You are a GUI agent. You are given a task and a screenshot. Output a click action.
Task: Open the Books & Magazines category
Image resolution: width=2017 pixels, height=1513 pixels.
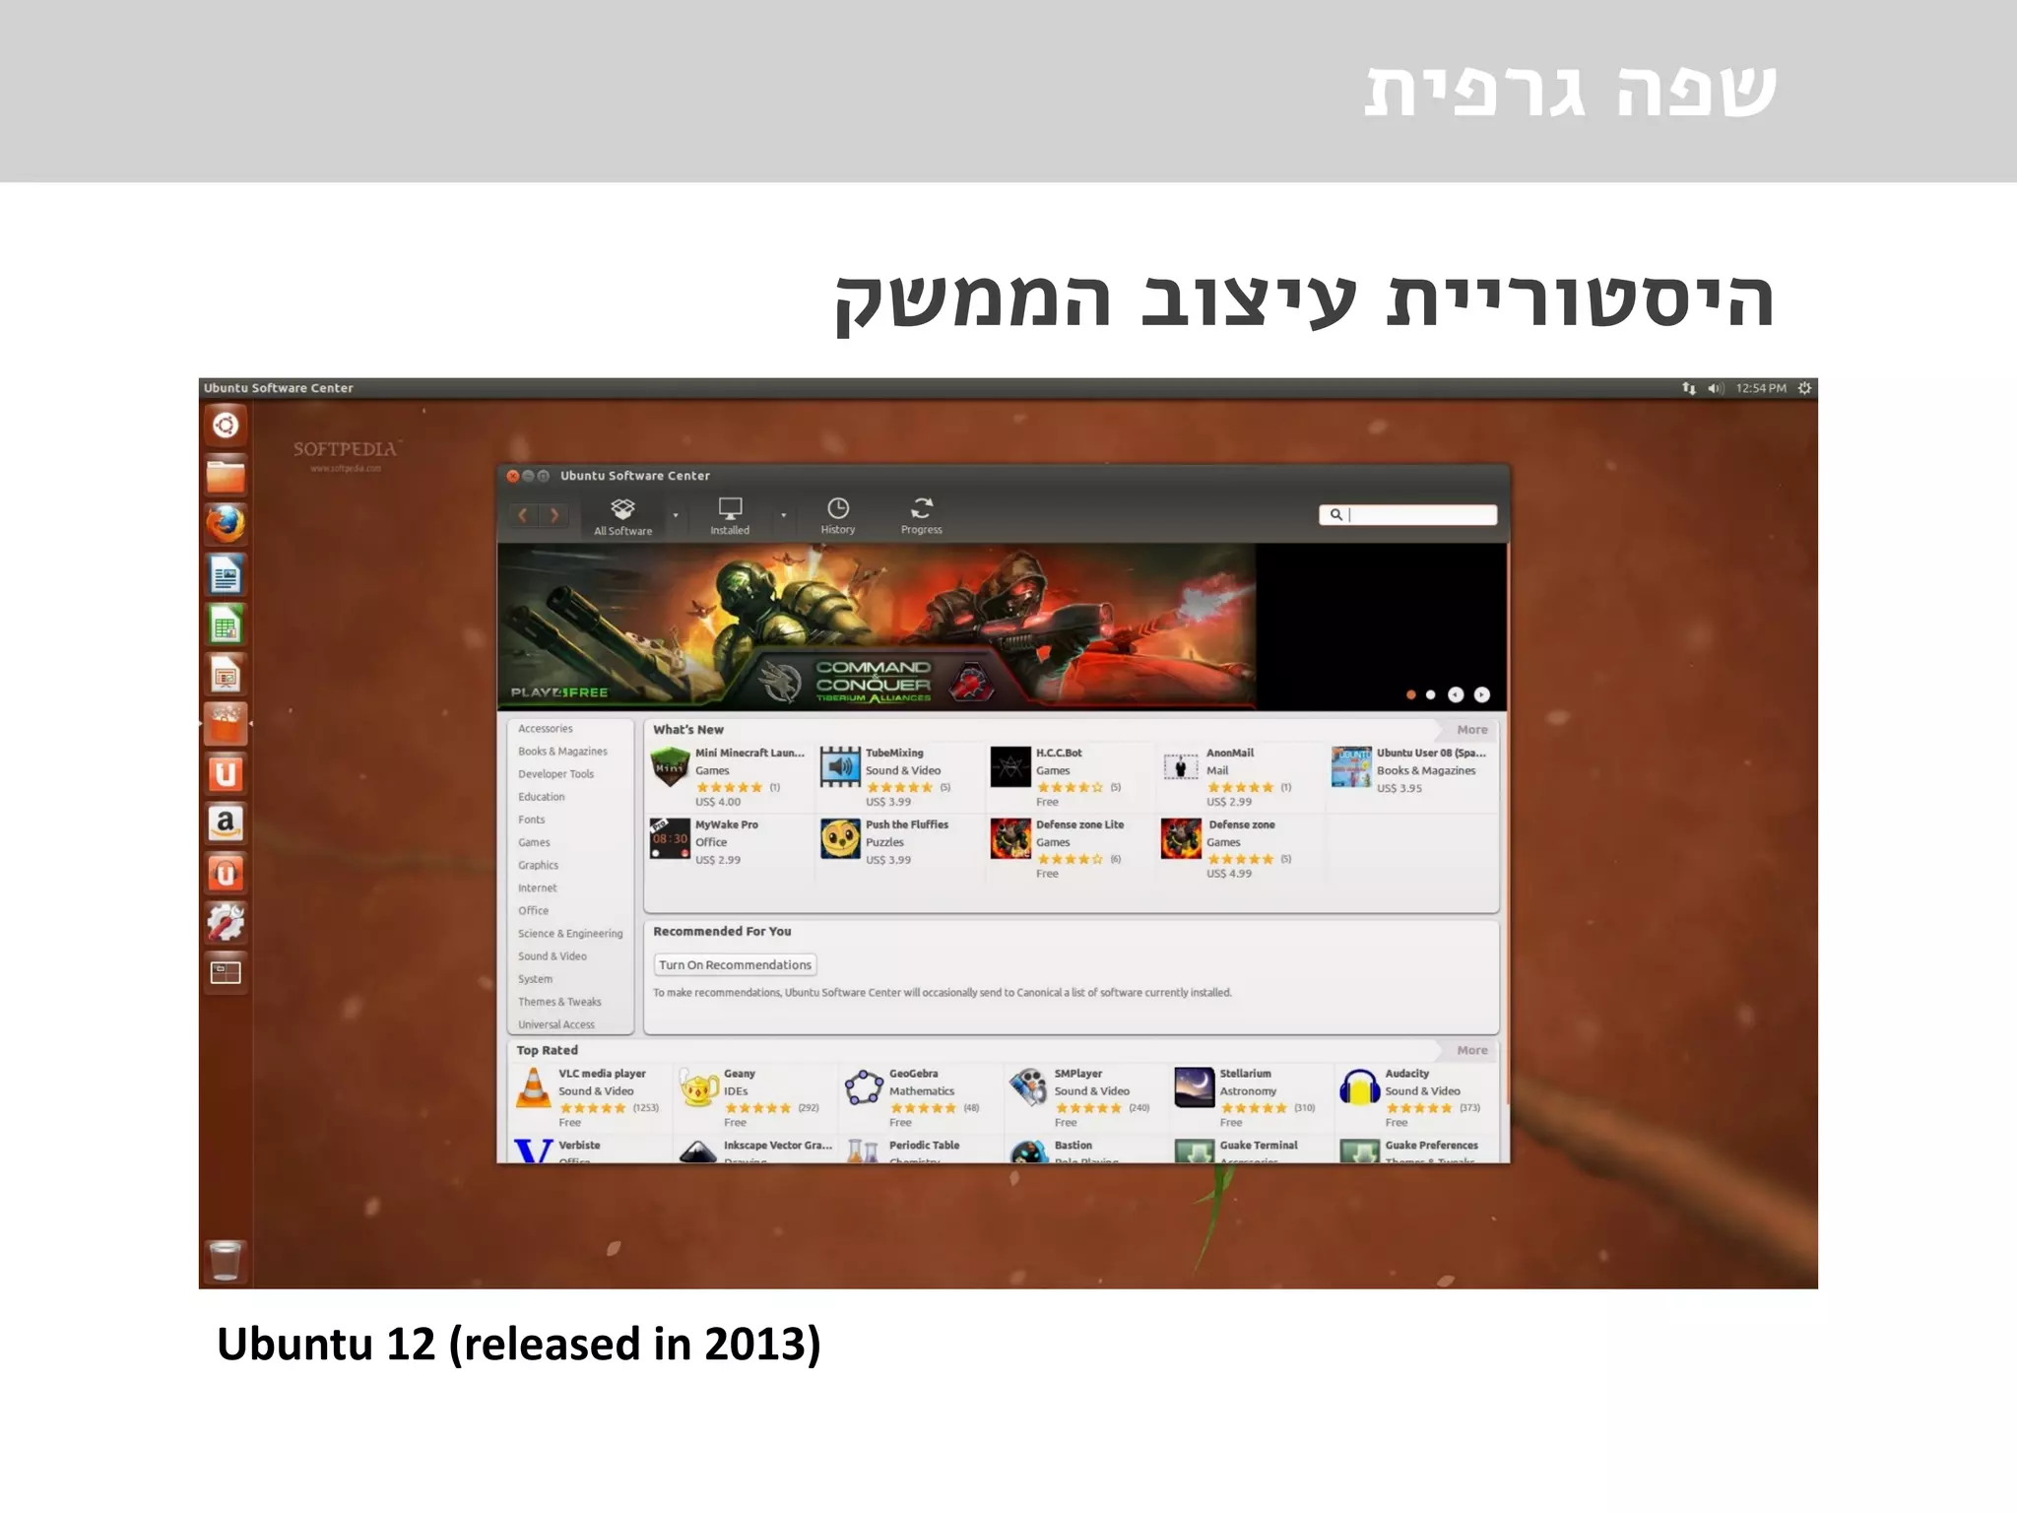point(563,752)
